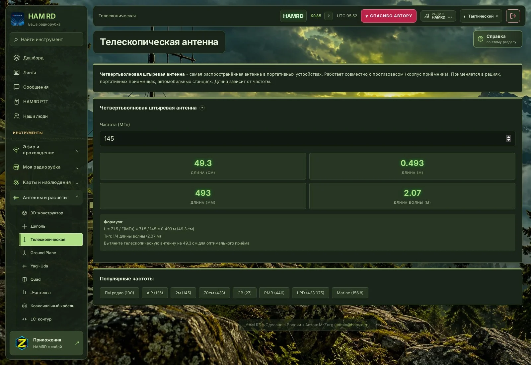Expand the Эфир и прохождение group
The height and width of the screenshot is (365, 531).
(46, 150)
